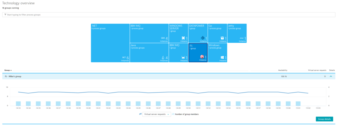Click the Go gopher icon
This screenshot has height=126, width=337.
(222, 38)
